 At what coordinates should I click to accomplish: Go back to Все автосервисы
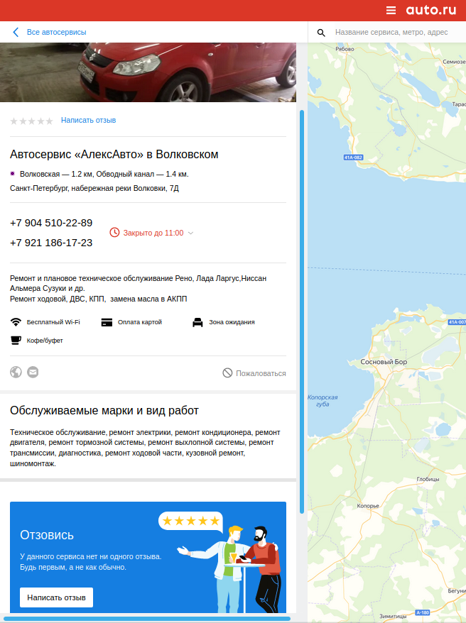click(56, 32)
